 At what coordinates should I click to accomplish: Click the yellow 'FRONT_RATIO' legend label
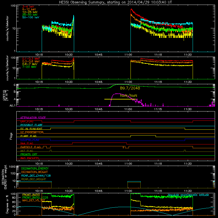point(31,195)
